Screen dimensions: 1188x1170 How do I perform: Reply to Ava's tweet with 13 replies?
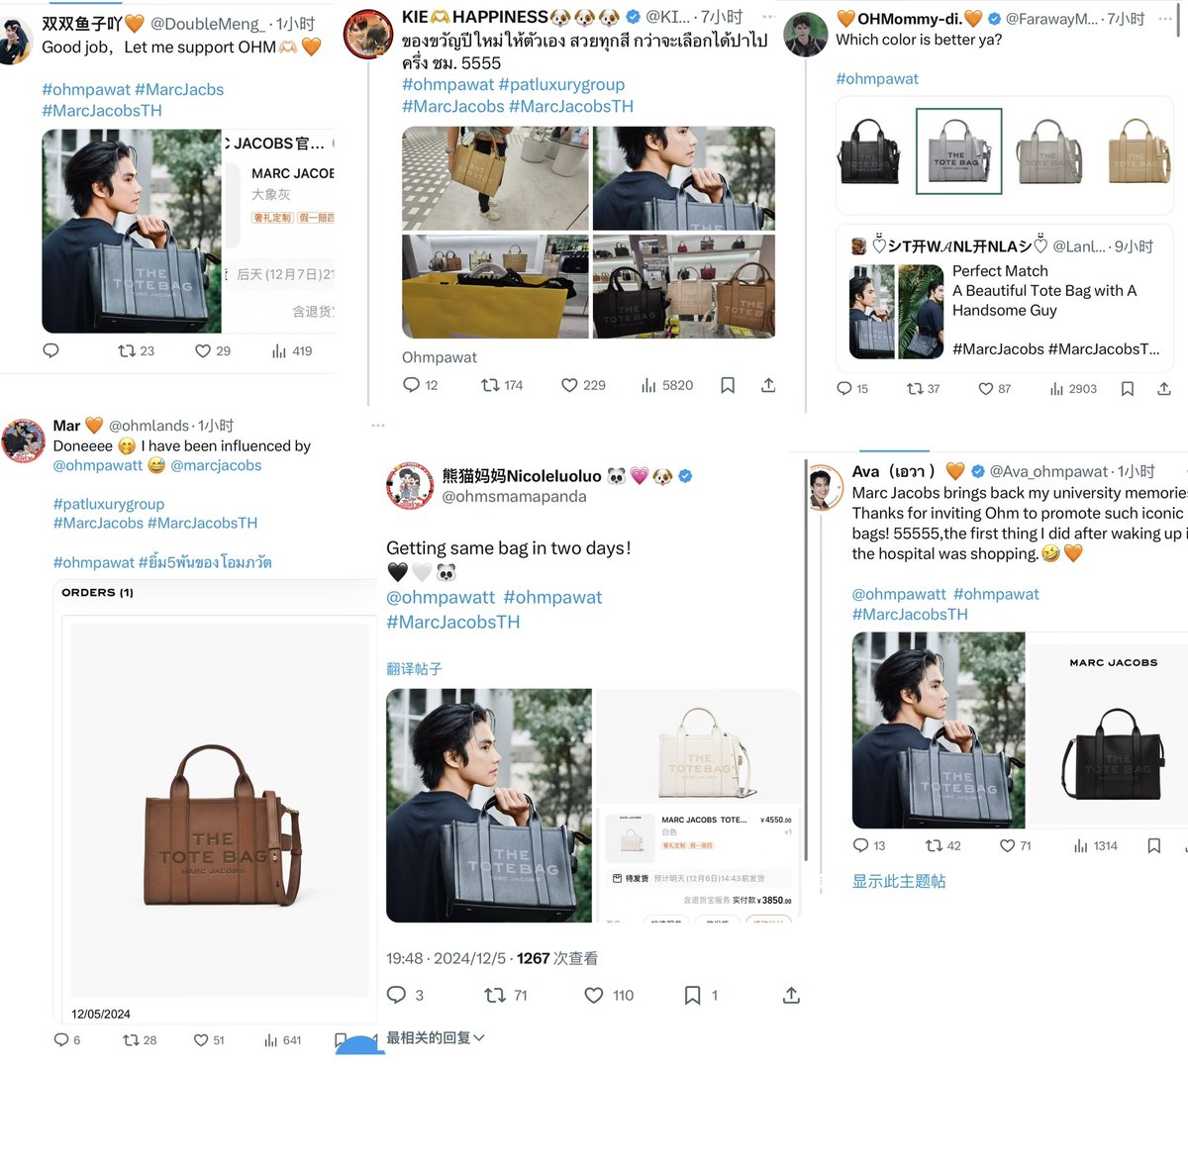pos(869,845)
